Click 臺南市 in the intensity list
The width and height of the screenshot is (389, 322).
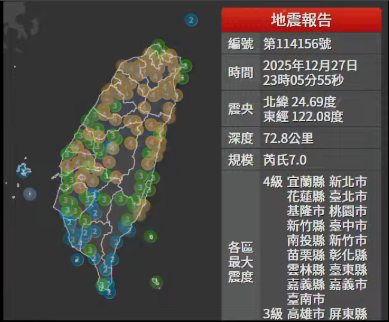pyautogui.click(x=306, y=299)
